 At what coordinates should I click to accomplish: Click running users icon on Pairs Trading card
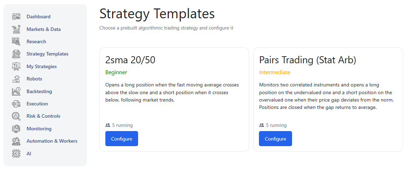[261, 125]
